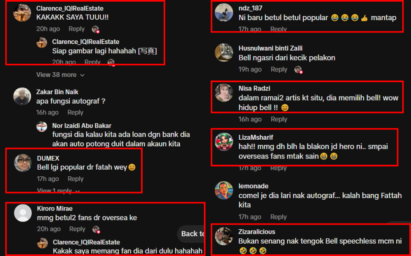Open Zakar Bin Naik's avatar

coord(22,97)
